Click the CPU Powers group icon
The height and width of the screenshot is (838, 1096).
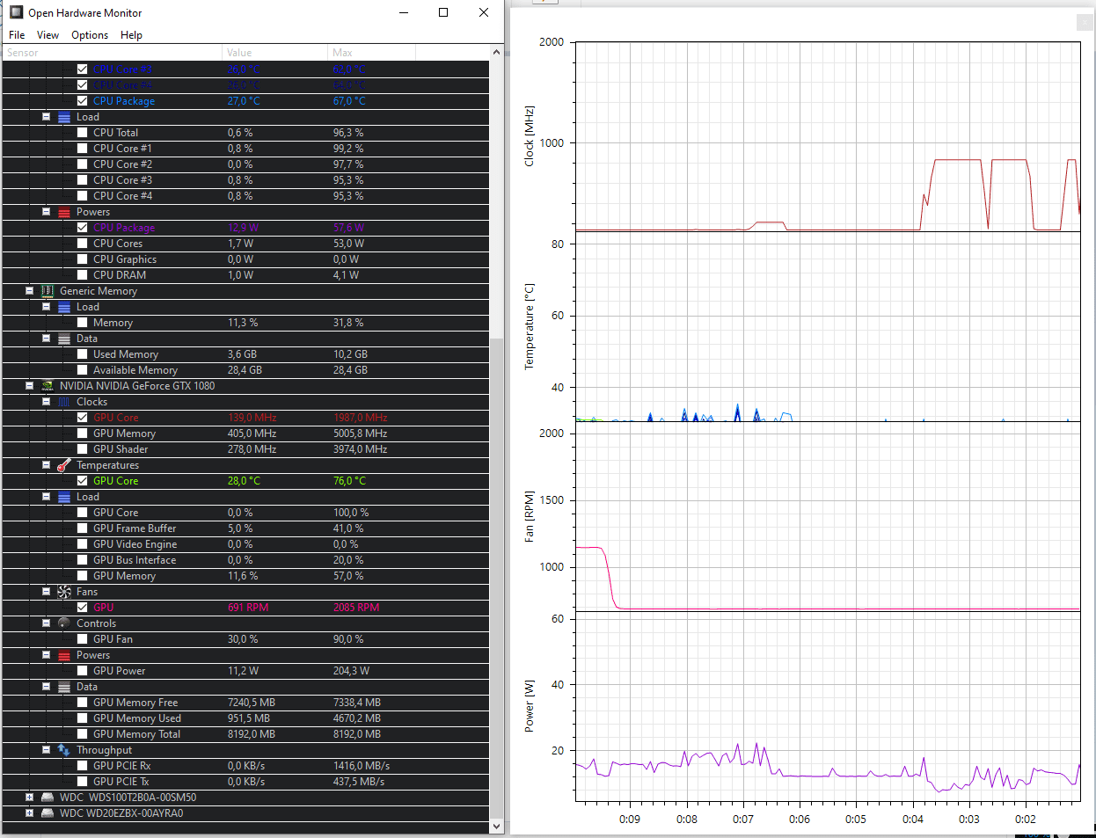coord(64,212)
